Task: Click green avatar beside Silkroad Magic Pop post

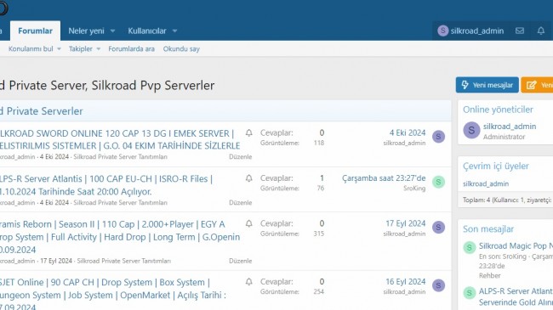Action: pos(470,248)
